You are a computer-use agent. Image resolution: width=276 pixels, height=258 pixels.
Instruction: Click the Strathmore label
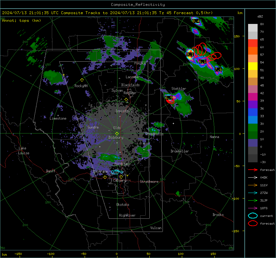[149, 182]
